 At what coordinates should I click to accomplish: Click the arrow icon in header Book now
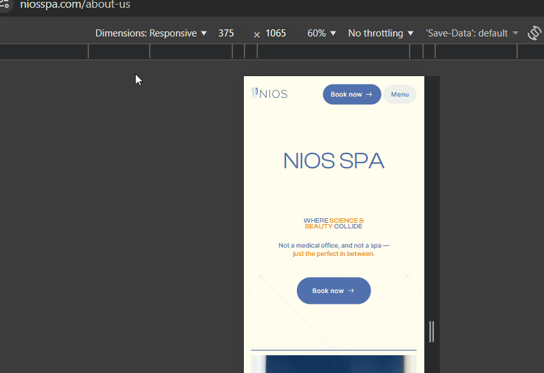369,95
